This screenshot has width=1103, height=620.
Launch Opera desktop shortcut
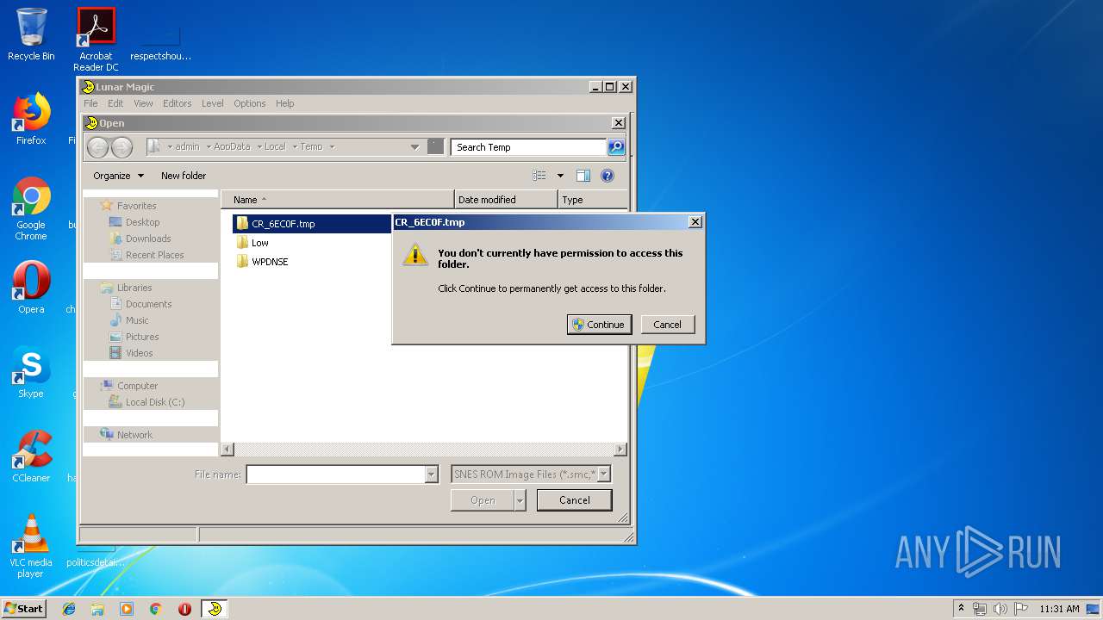[x=31, y=288]
